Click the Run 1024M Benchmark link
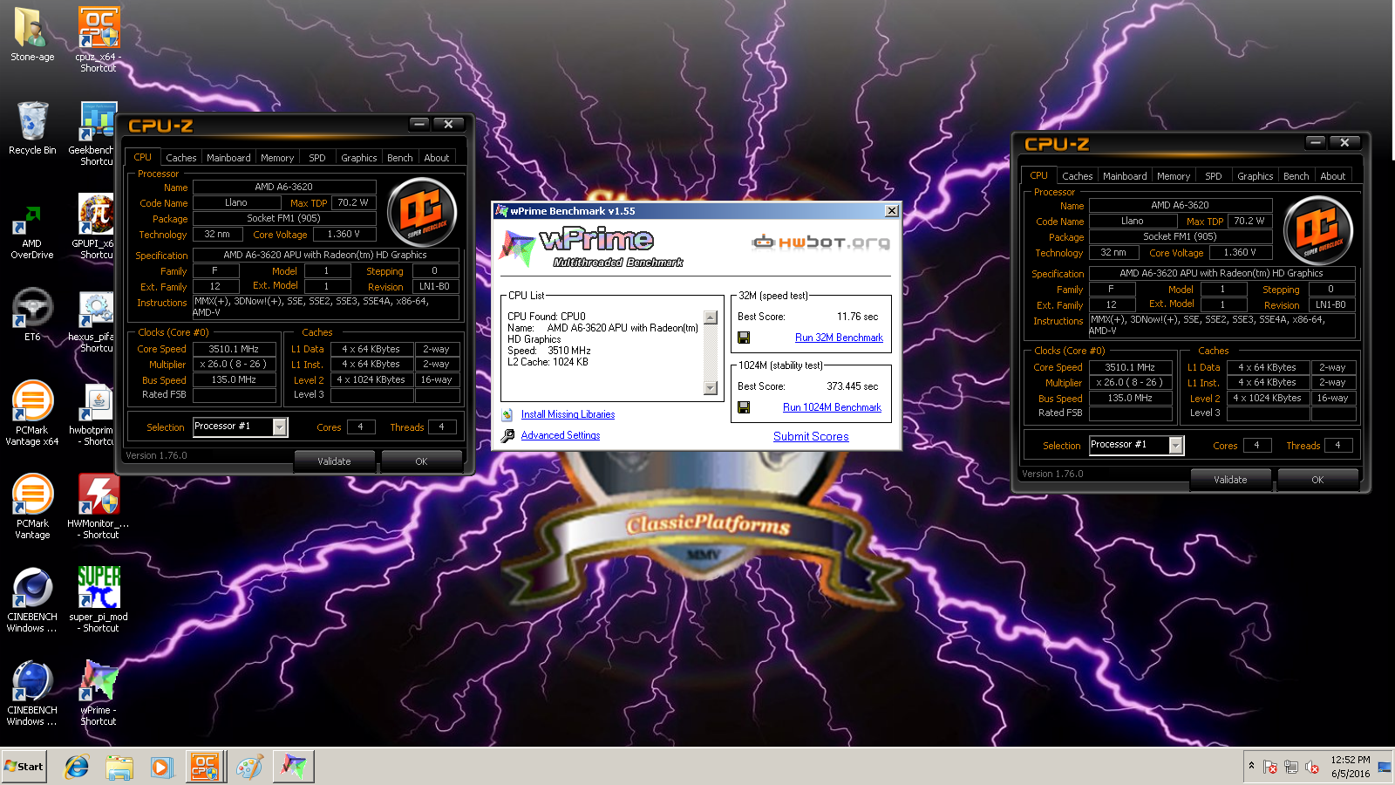 832,407
